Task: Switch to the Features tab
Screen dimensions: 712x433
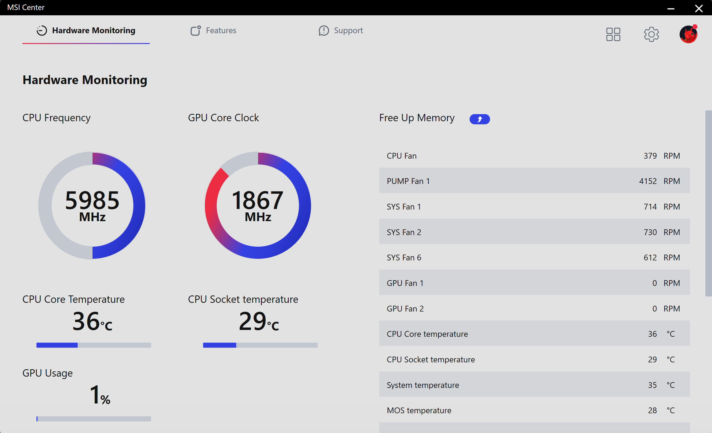Action: coord(221,30)
